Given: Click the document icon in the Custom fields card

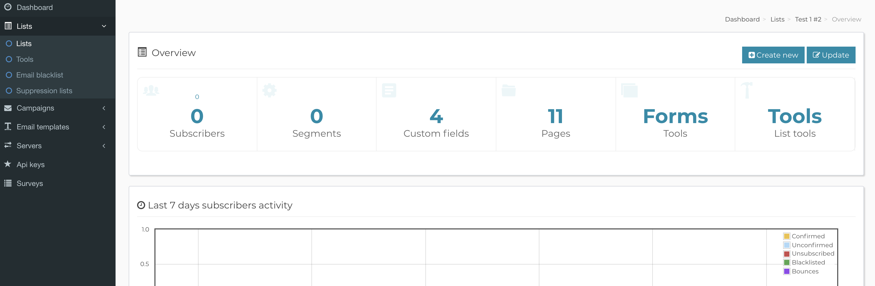Looking at the screenshot, I should pos(389,90).
